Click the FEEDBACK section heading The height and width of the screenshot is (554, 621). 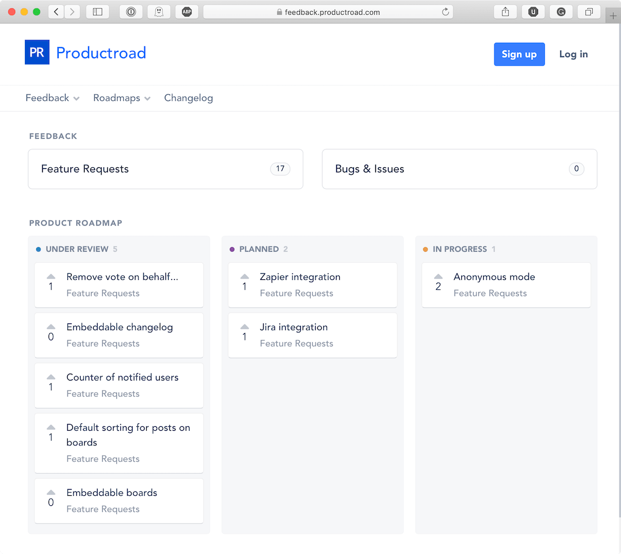pos(53,136)
